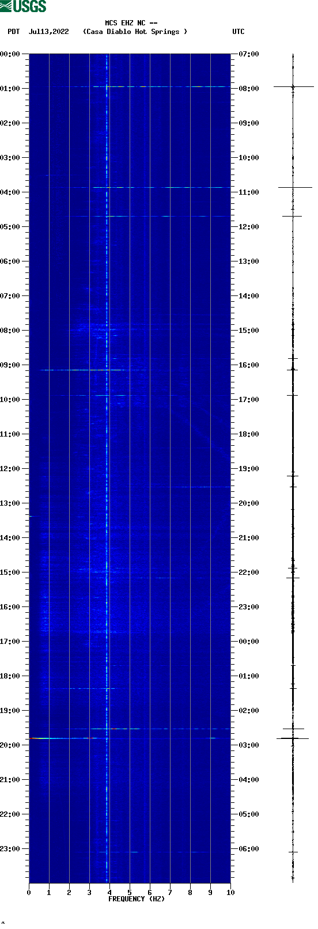Click the 16:00 UTC time label

point(249,365)
